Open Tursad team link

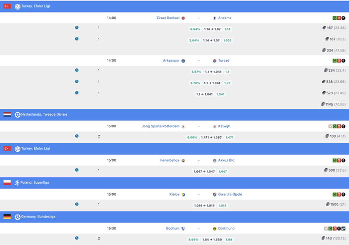pyautogui.click(x=224, y=60)
